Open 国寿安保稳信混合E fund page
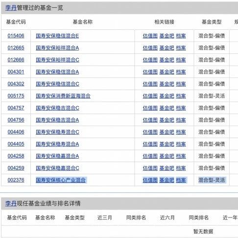Screen dimensions: 238x238 click(x=57, y=36)
